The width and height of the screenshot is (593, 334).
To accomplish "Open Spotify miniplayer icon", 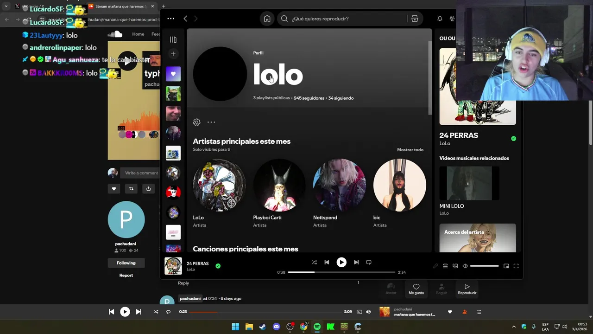I will 506,266.
